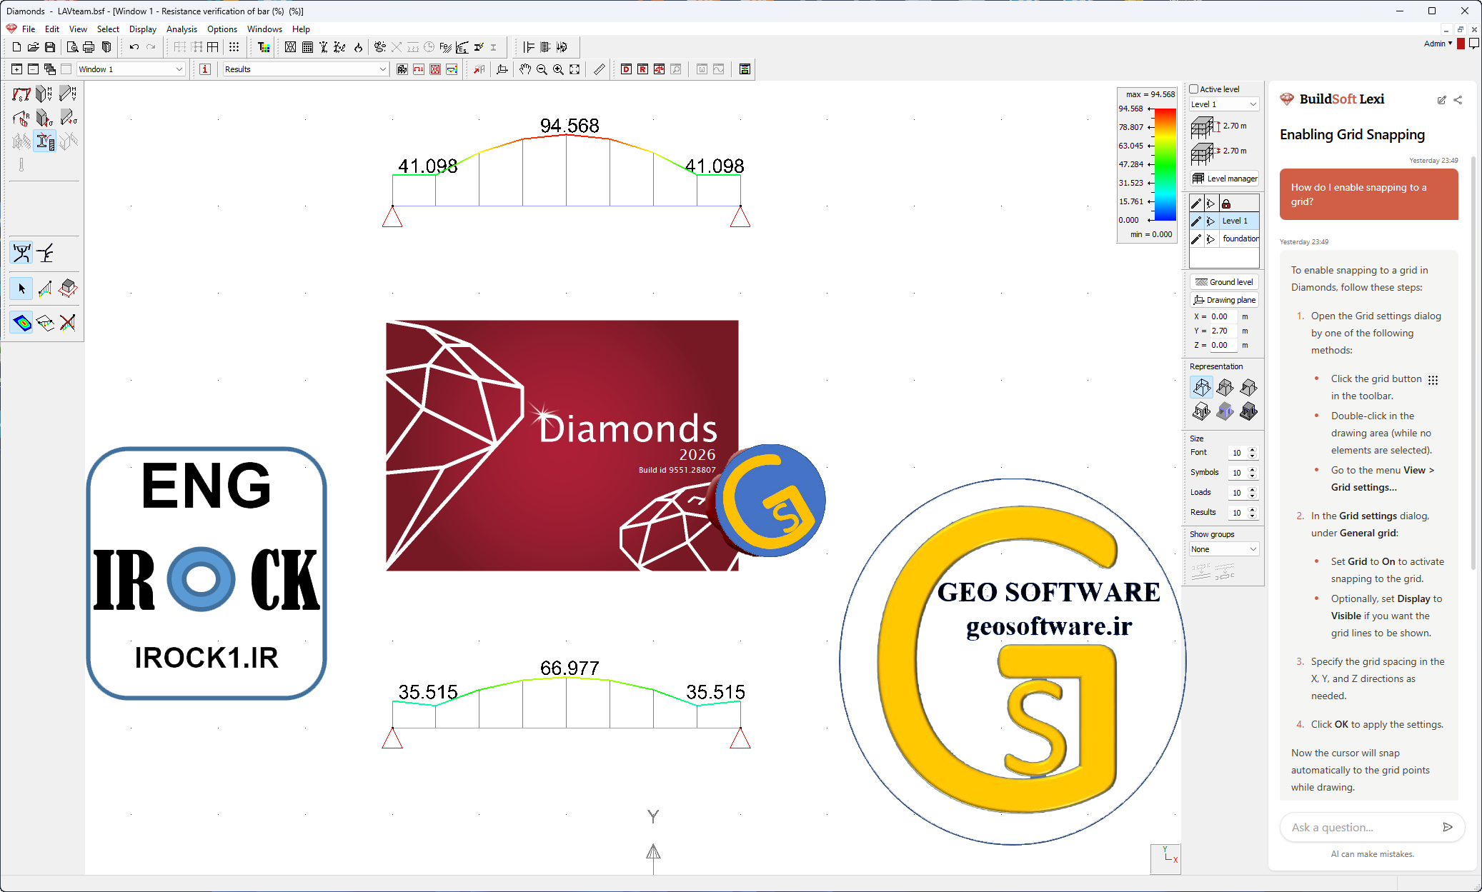Viewport: 1482px width, 892px height.
Task: Click the Z coordinate field
Action: tap(1223, 345)
